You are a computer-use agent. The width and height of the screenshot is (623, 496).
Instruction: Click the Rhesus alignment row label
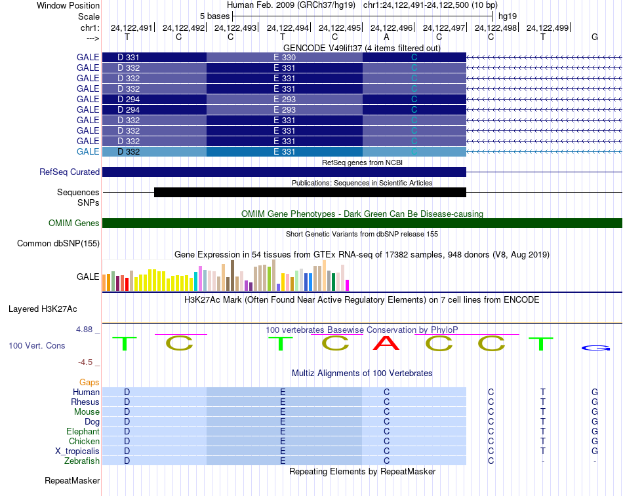[x=85, y=402]
